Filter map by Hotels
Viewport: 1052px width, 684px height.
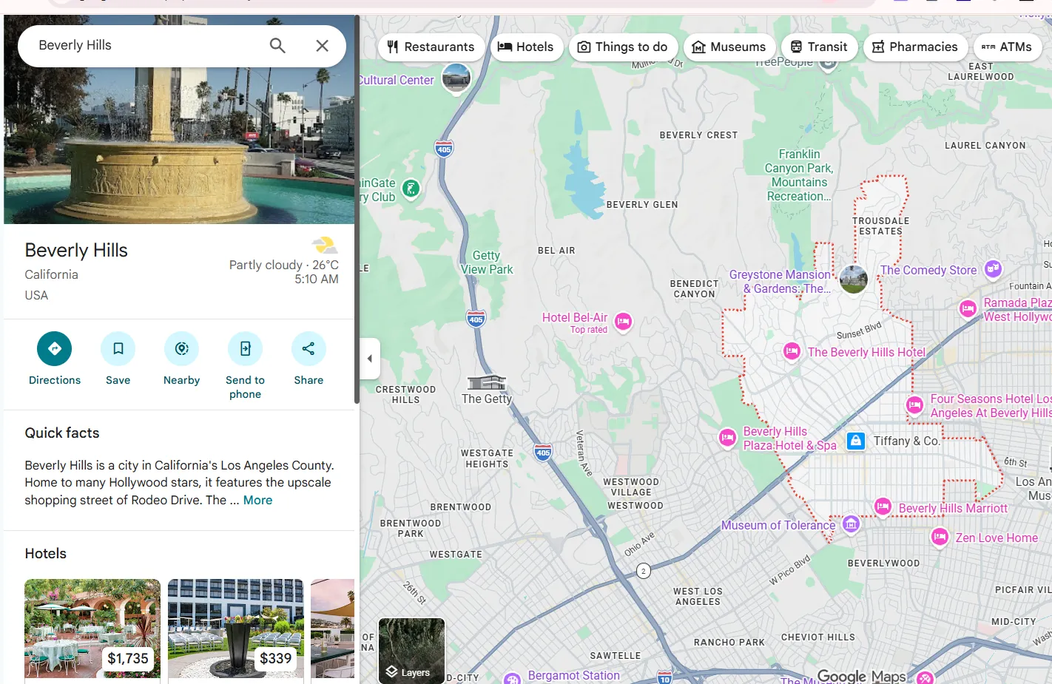(x=526, y=47)
